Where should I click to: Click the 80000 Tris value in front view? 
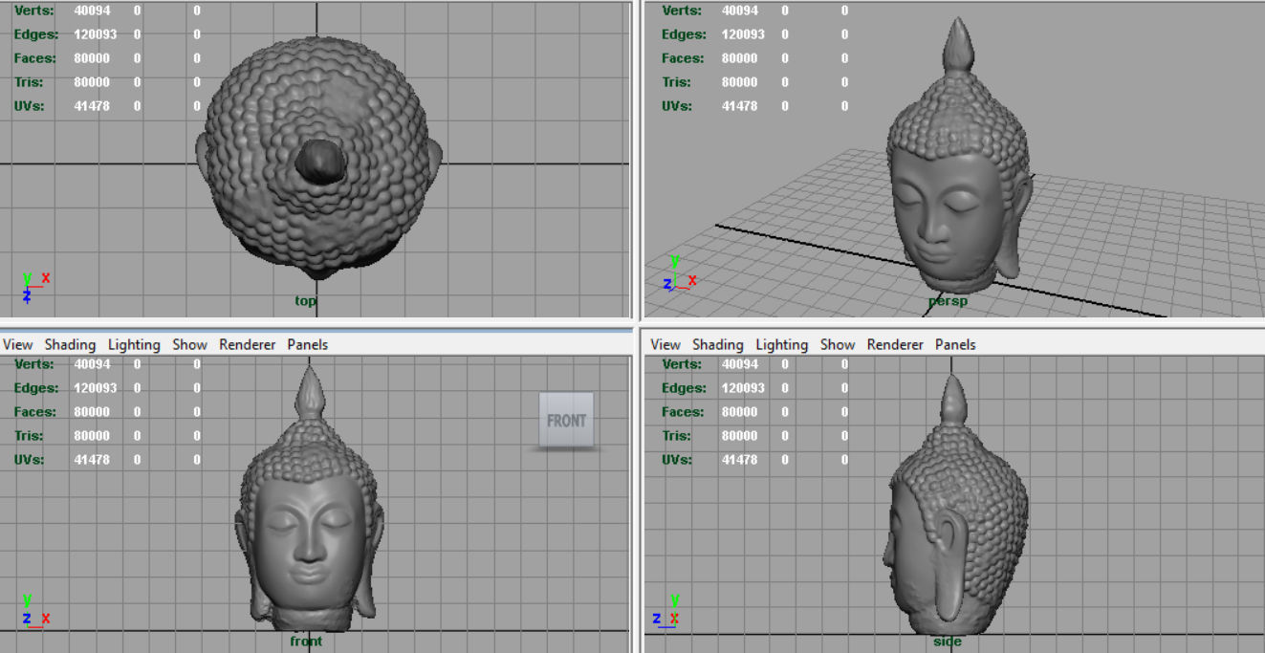92,436
